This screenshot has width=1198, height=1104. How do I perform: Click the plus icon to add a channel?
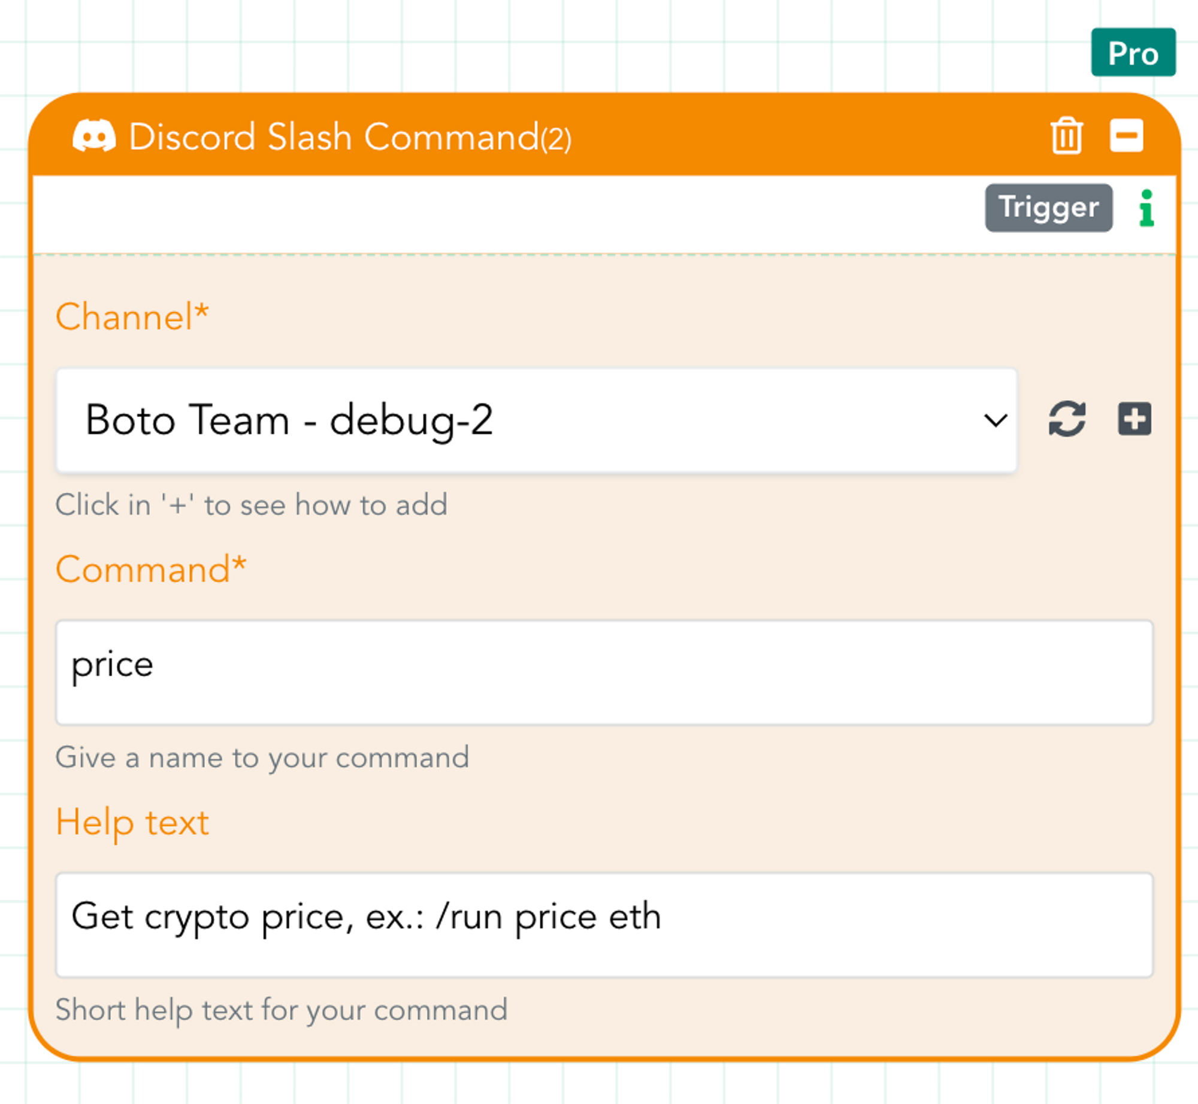pyautogui.click(x=1135, y=419)
